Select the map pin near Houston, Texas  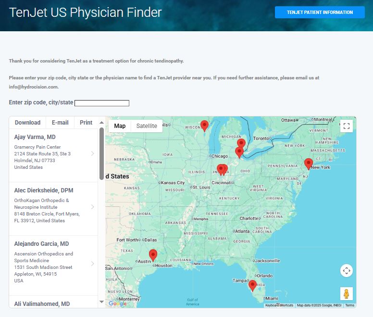pos(153,255)
